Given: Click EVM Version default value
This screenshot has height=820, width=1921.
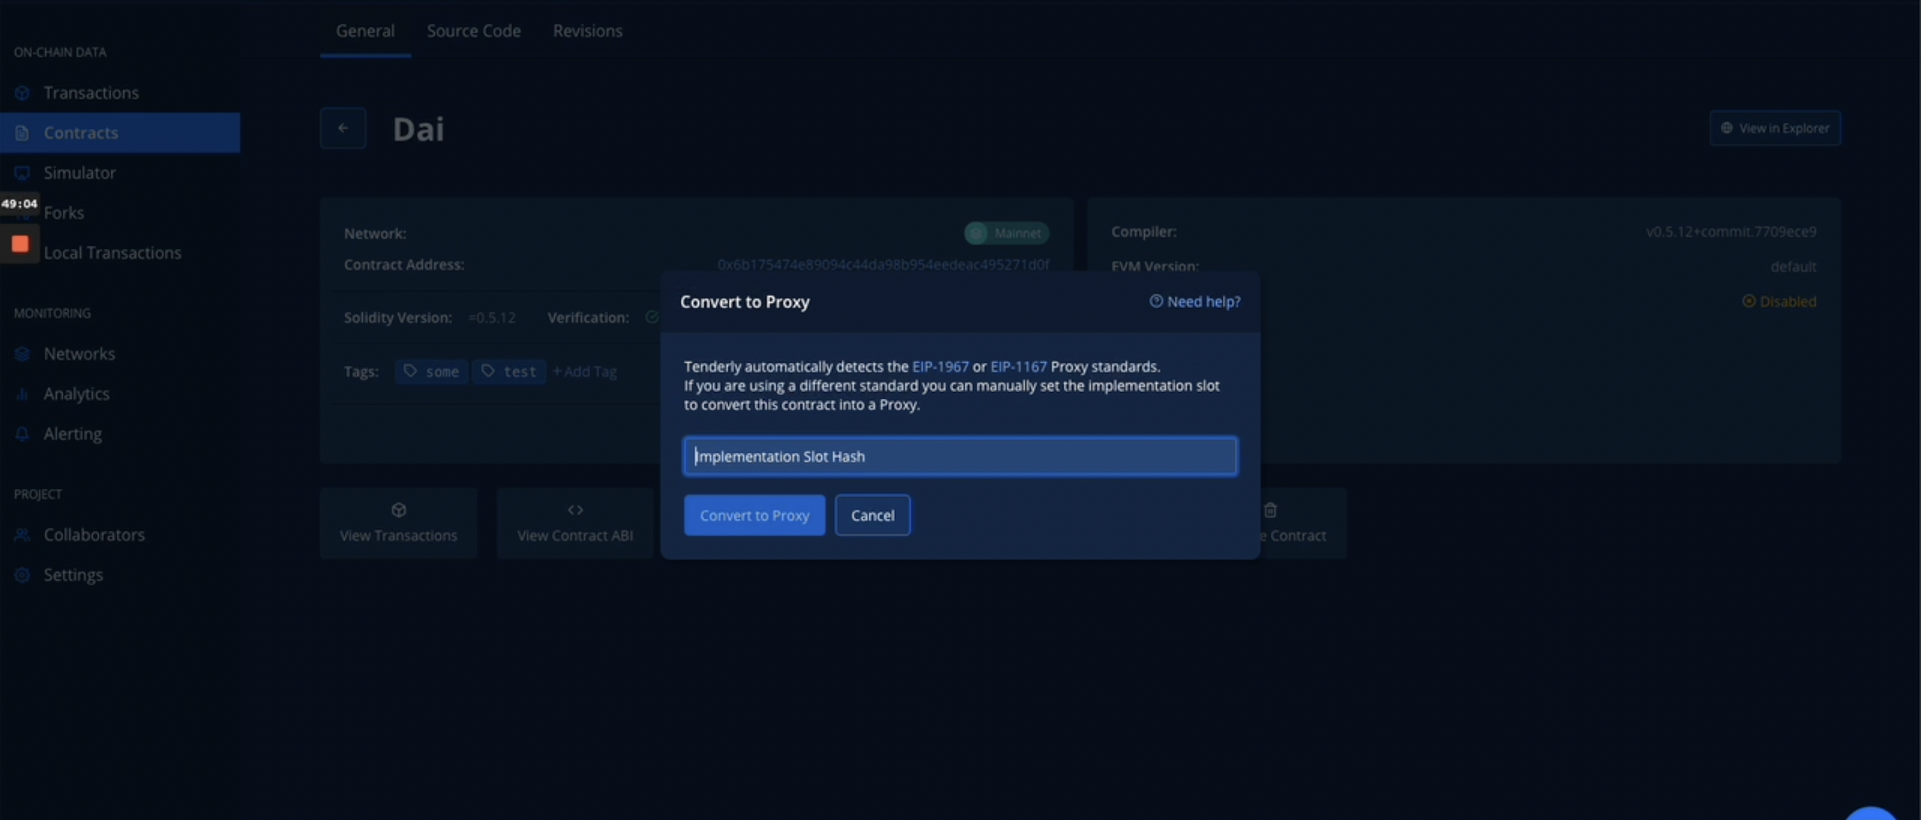Looking at the screenshot, I should pos(1794,267).
